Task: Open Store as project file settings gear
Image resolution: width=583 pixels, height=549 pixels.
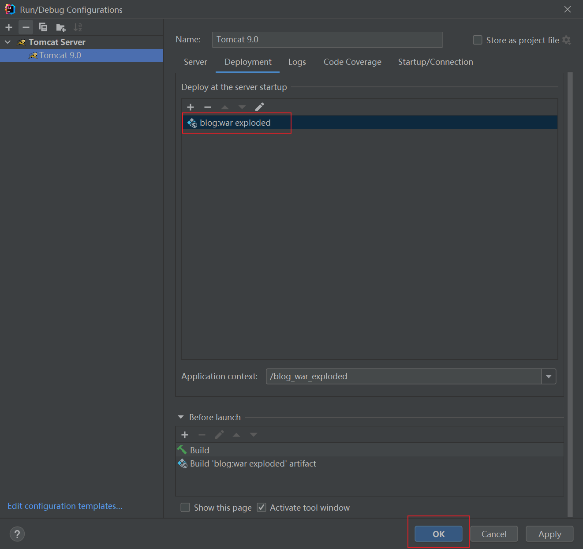Action: 567,40
